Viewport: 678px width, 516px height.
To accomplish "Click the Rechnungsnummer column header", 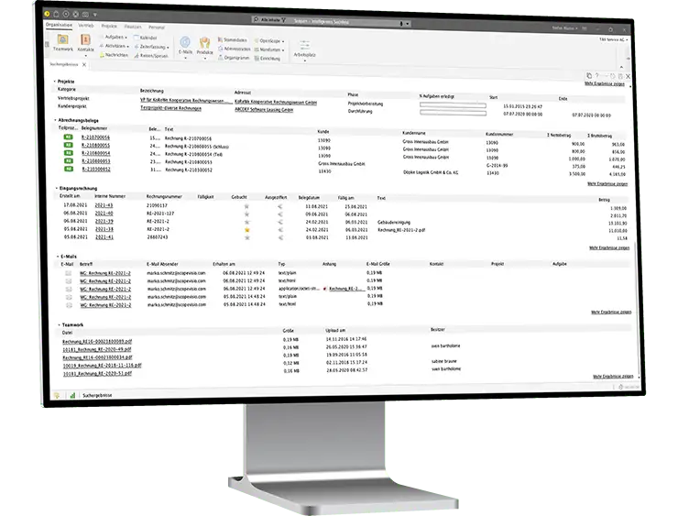I will 164,196.
